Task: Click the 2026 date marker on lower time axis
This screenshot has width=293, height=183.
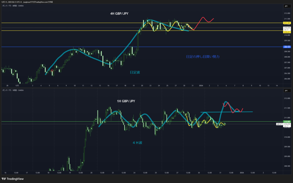Action: pos(242,172)
